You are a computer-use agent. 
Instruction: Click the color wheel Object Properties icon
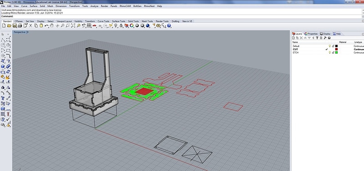click(131, 26)
